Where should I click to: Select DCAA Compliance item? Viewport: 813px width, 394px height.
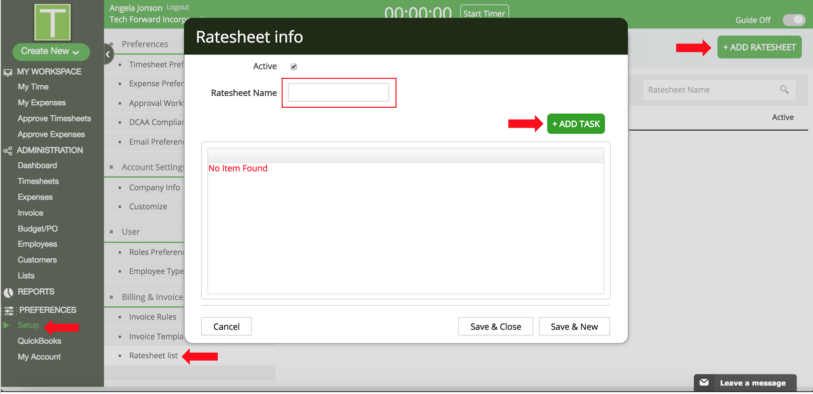coord(156,122)
